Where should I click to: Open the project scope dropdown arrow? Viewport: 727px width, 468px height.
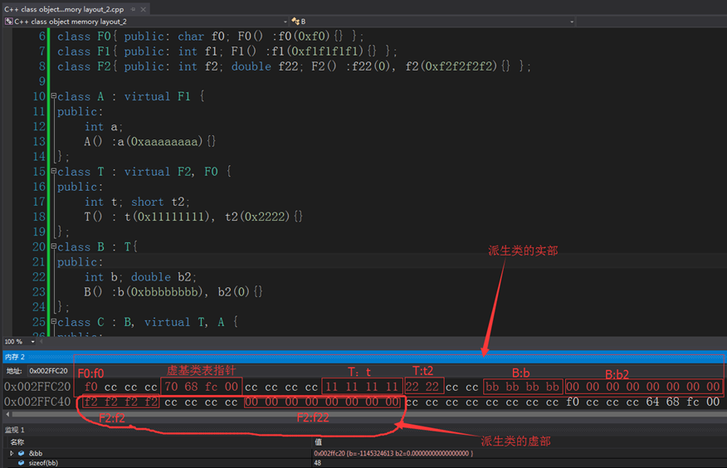tap(285, 22)
